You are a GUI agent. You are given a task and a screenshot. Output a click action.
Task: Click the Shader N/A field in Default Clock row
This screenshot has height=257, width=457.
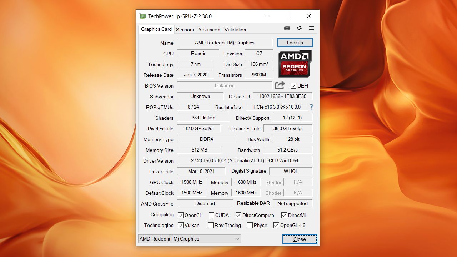[298, 193]
